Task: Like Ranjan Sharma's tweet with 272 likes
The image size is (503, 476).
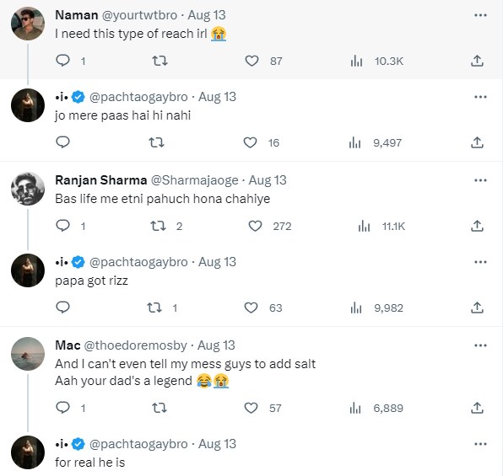Action: pos(256,226)
